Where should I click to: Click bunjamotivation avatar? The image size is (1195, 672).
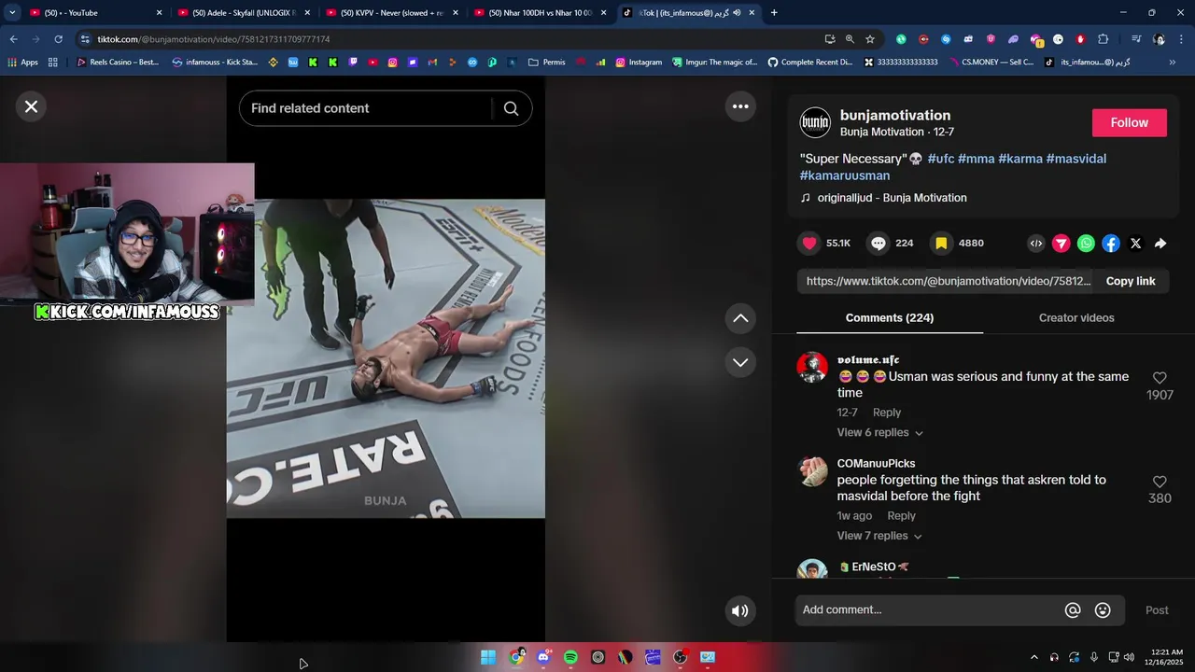coord(815,123)
